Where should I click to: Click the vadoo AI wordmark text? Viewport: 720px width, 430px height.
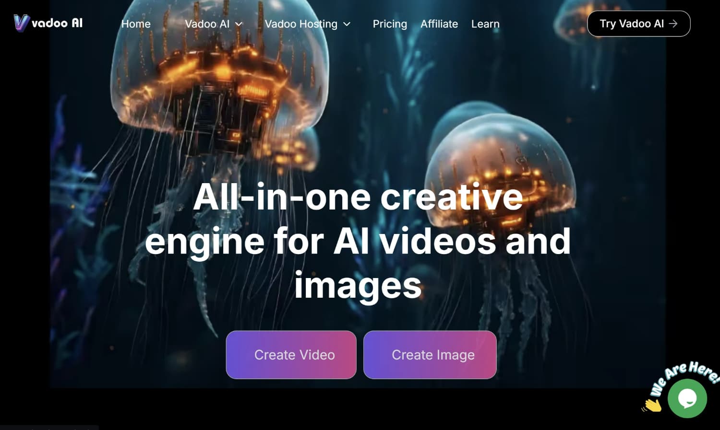coord(57,23)
